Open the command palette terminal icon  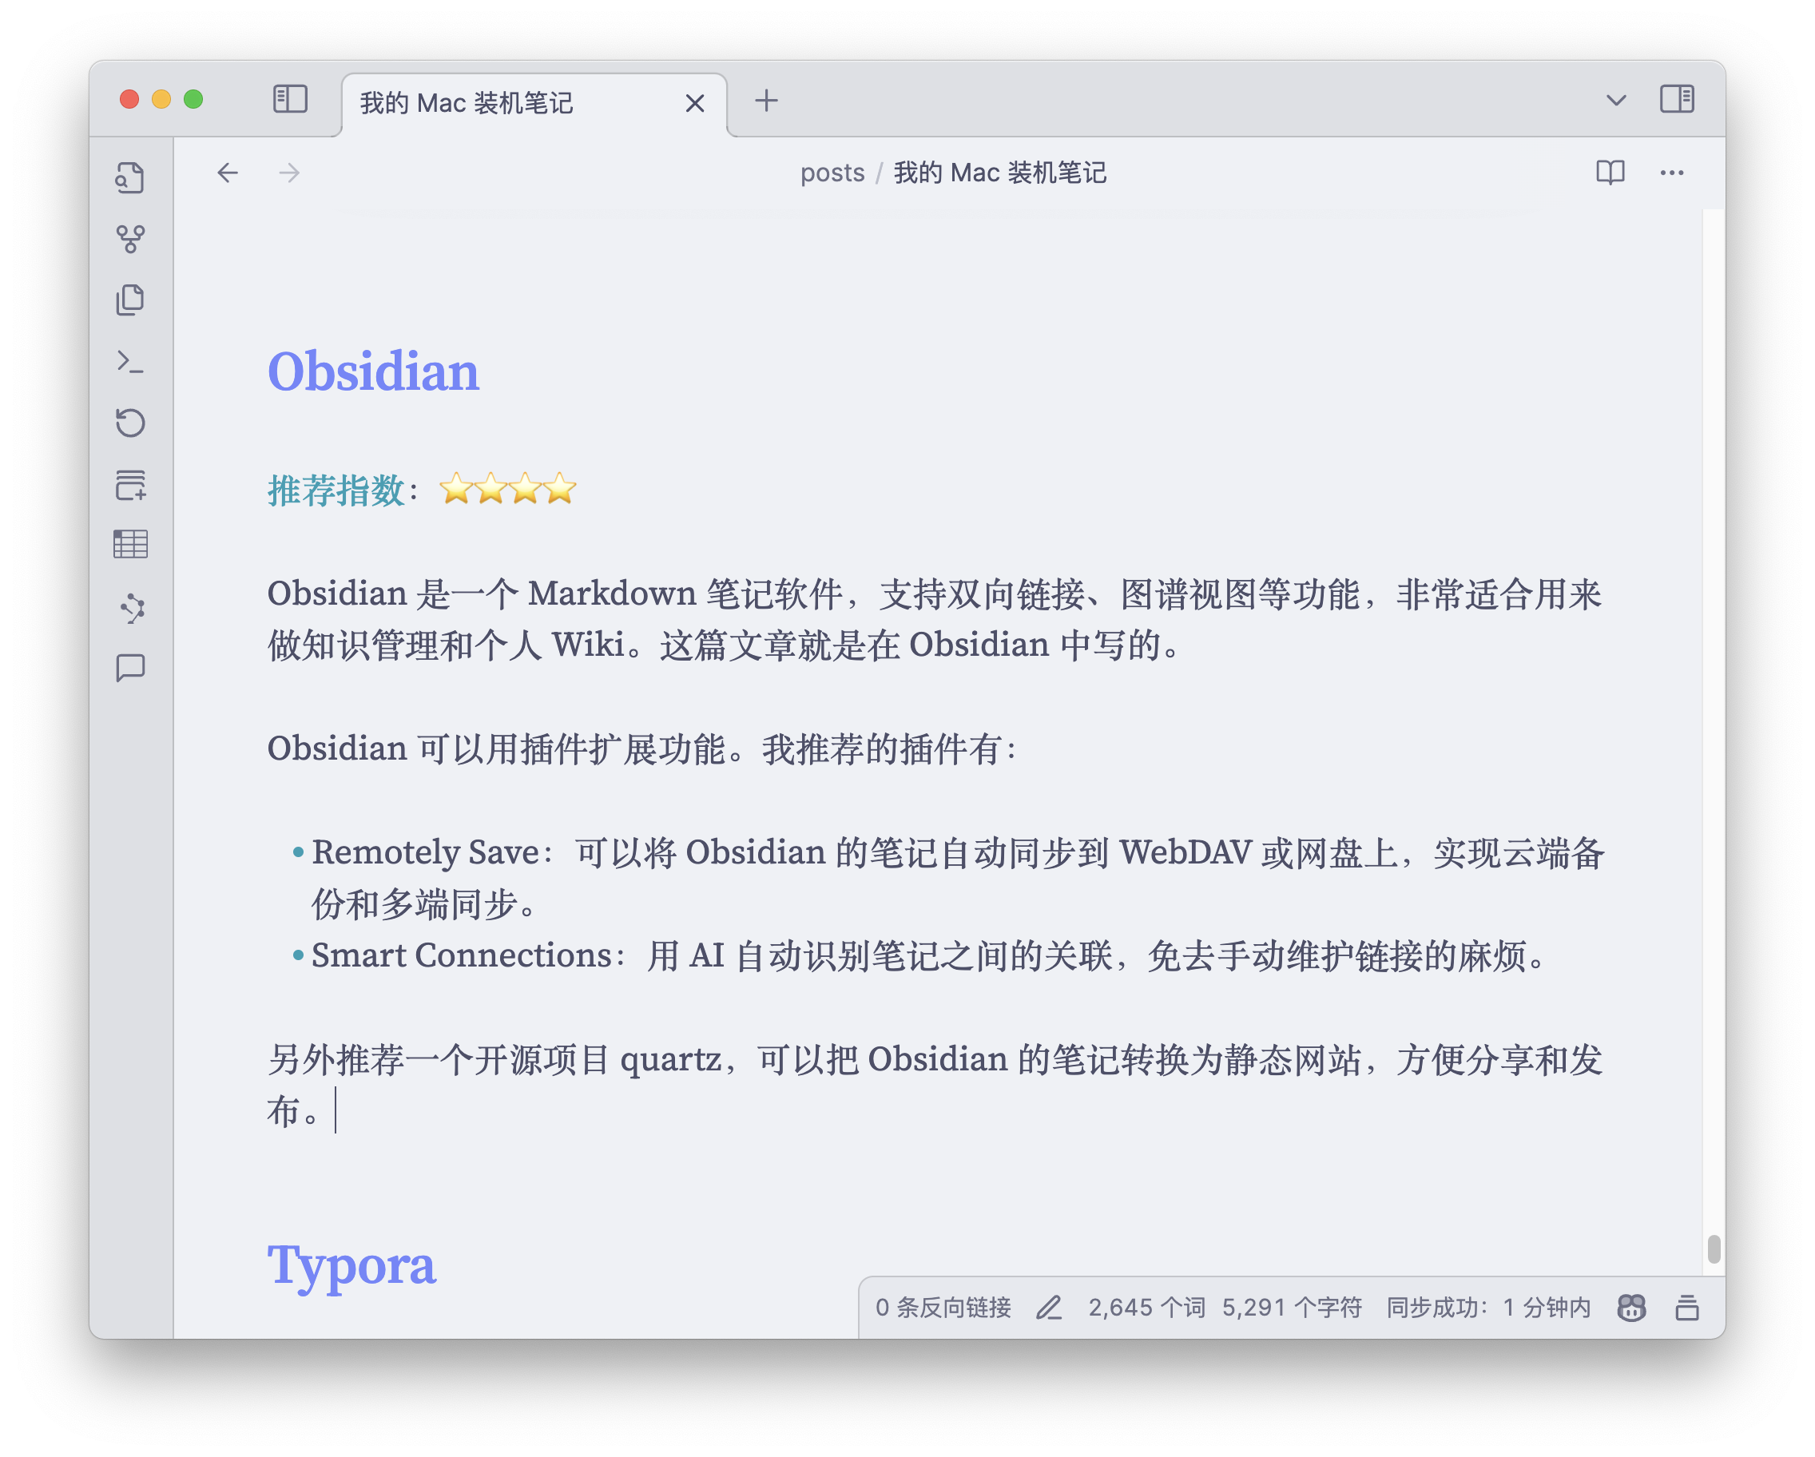[x=130, y=362]
